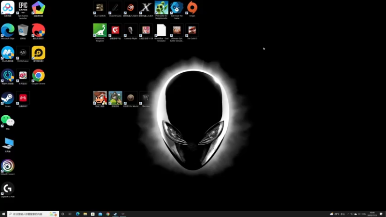Open the Wartales shortcut
The image size is (386, 217).
click(146, 98)
